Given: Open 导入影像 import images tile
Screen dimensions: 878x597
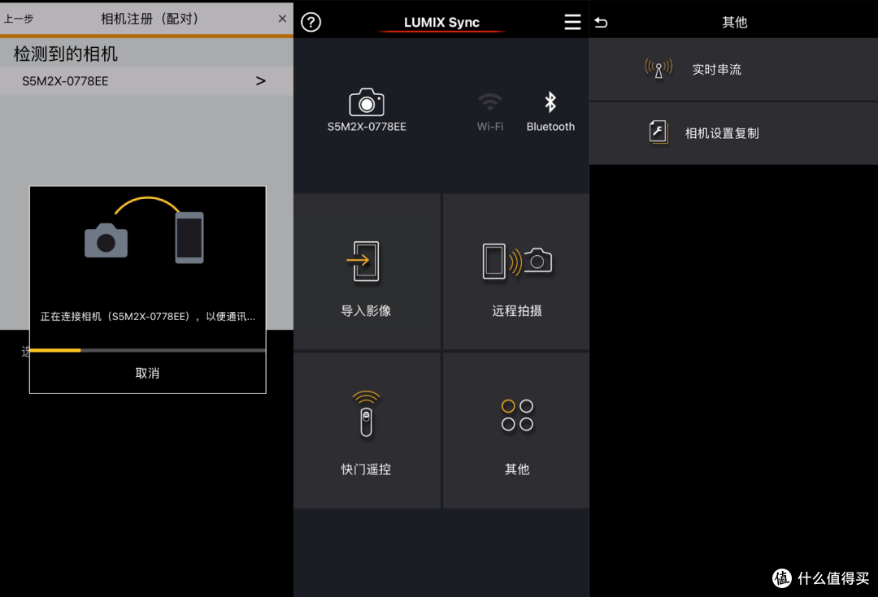Looking at the screenshot, I should click(x=367, y=272).
